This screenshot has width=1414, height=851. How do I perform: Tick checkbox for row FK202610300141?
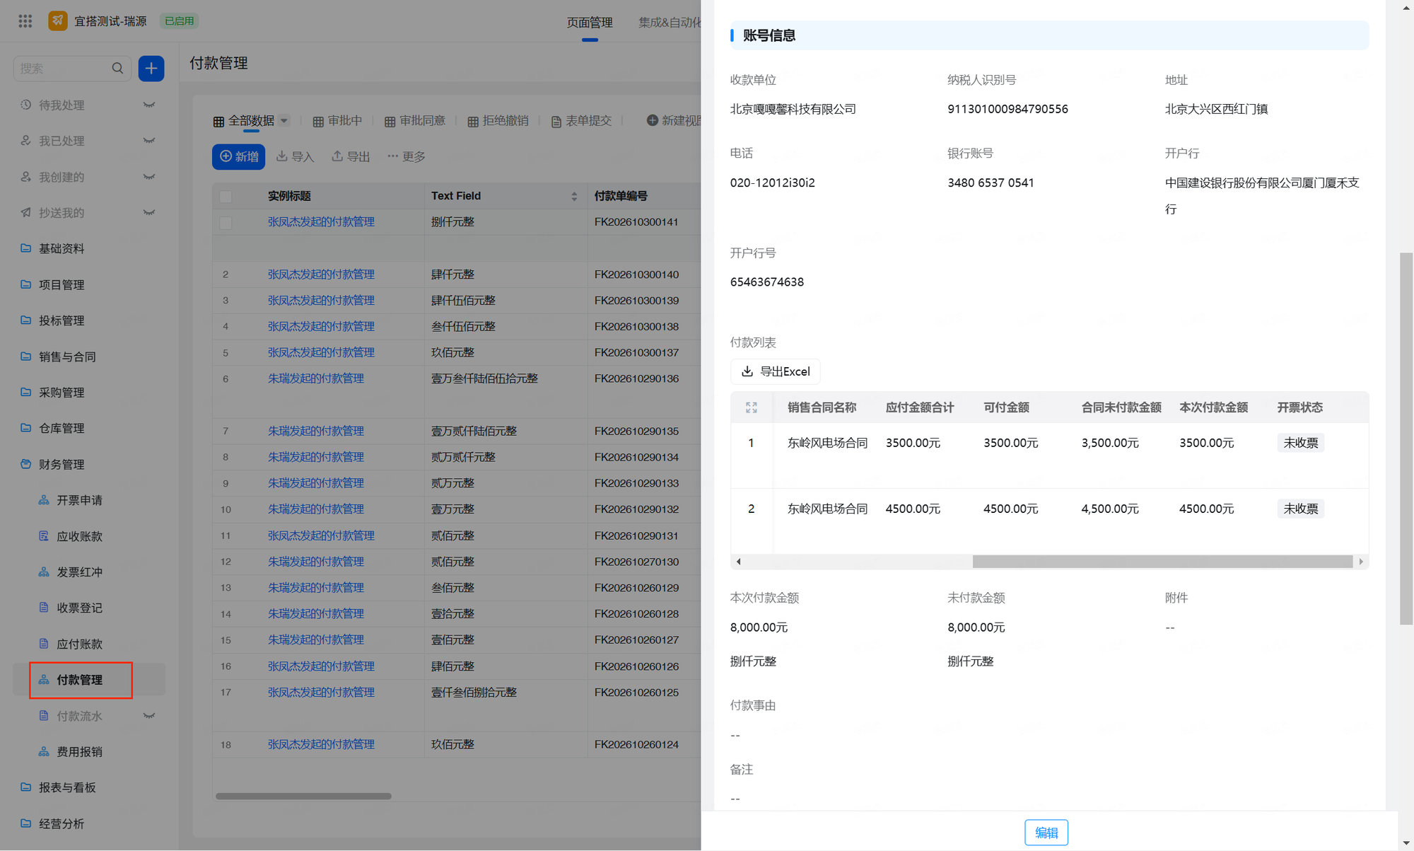pos(226,222)
